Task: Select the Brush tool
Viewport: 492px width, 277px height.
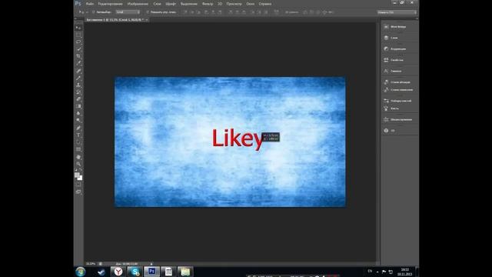Action: click(x=78, y=78)
